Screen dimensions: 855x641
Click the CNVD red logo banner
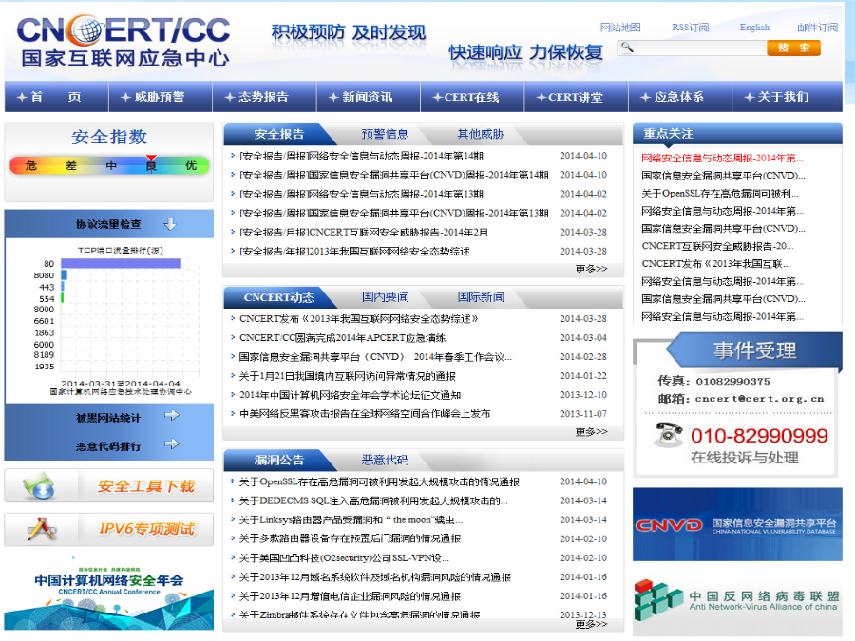(669, 525)
